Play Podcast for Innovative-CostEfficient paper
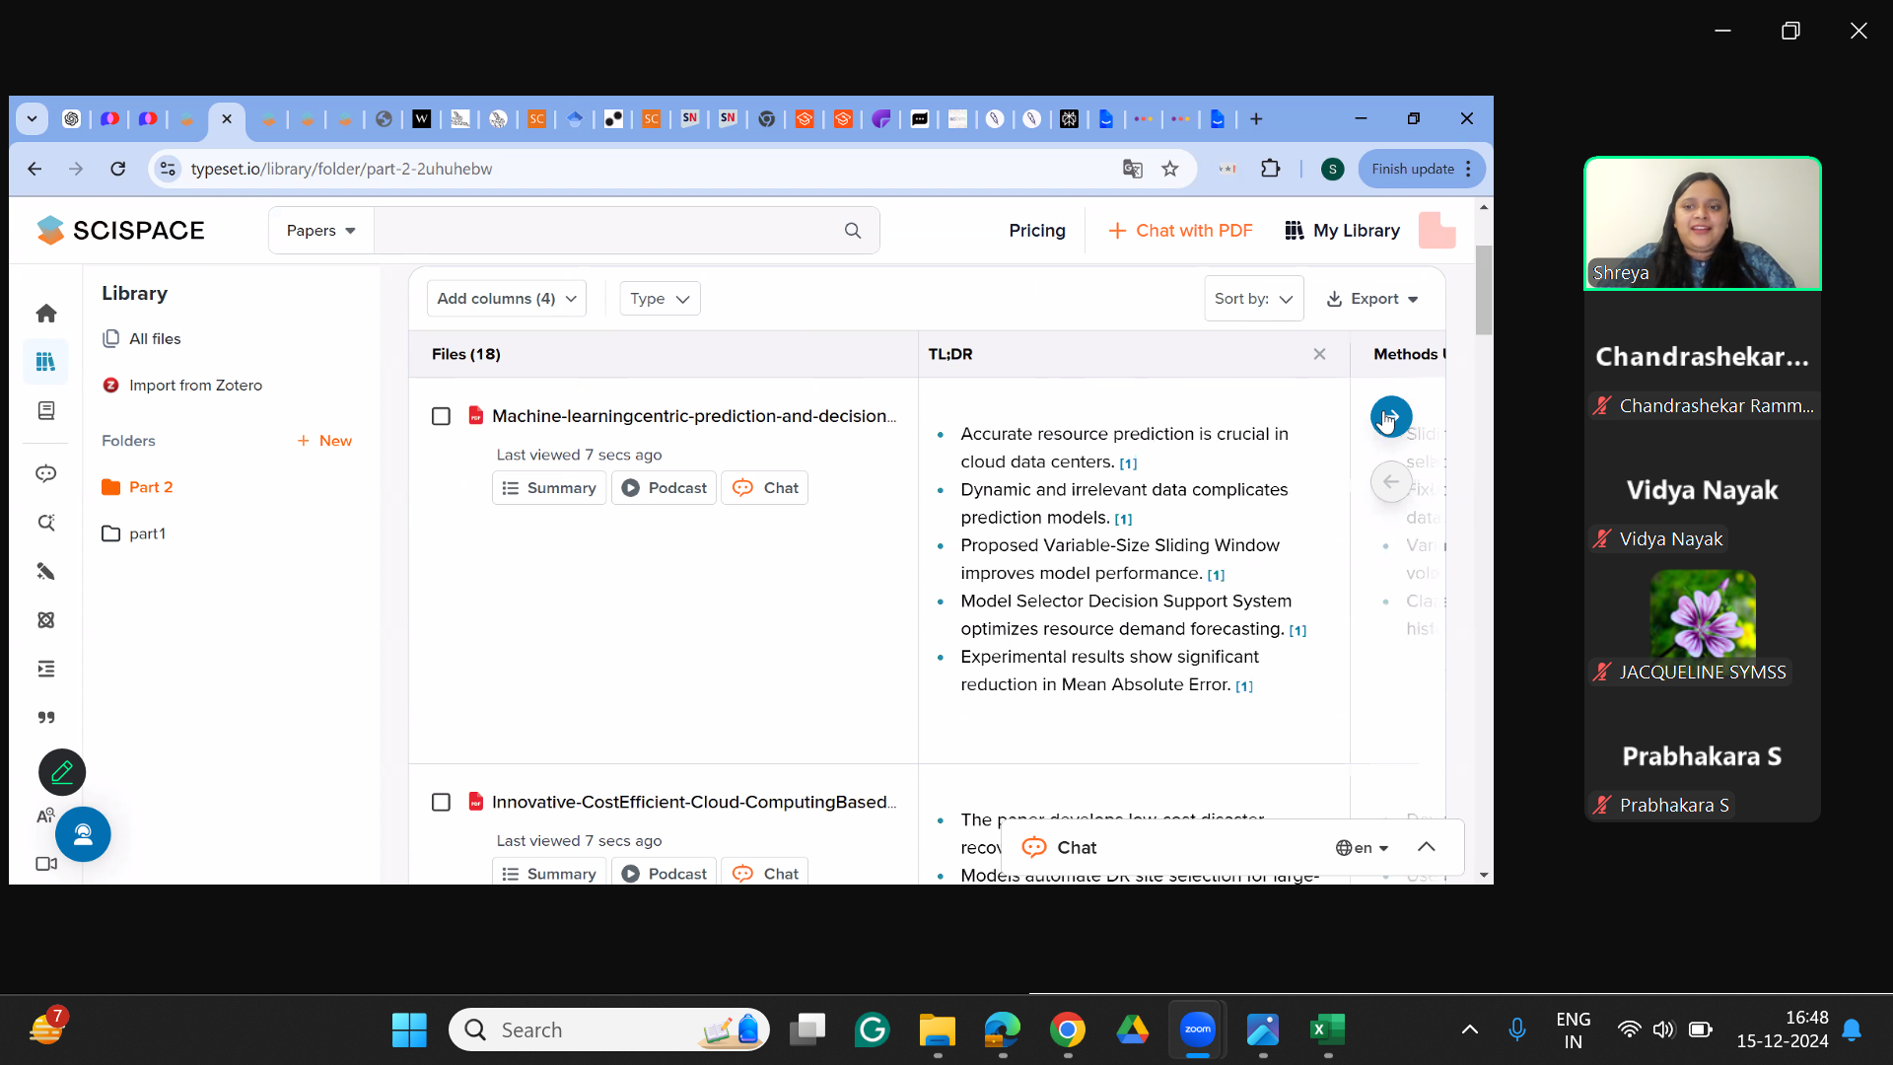This screenshot has height=1065, width=1893. point(664,874)
